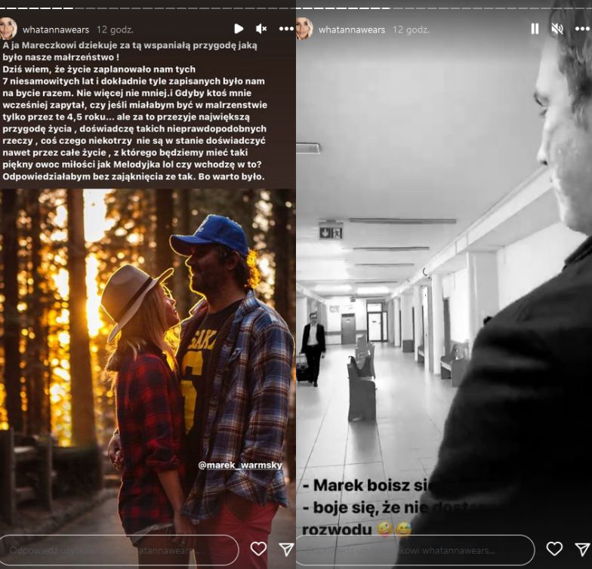
Task: Click the '12 godz.' timestamp on right story
Action: click(411, 29)
